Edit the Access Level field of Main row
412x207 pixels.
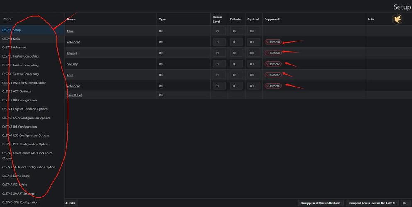click(x=219, y=31)
